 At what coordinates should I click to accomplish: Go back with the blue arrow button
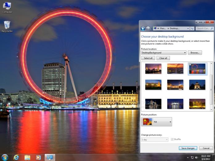pyautogui.click(x=143, y=28)
